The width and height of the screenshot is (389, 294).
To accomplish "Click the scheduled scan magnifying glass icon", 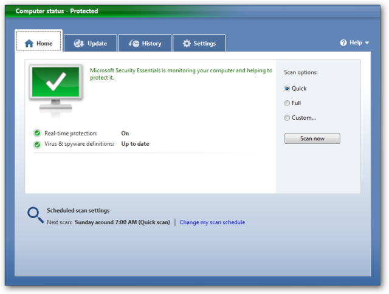I will [x=36, y=215].
